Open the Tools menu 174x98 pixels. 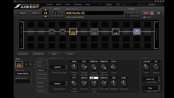point(68,4)
